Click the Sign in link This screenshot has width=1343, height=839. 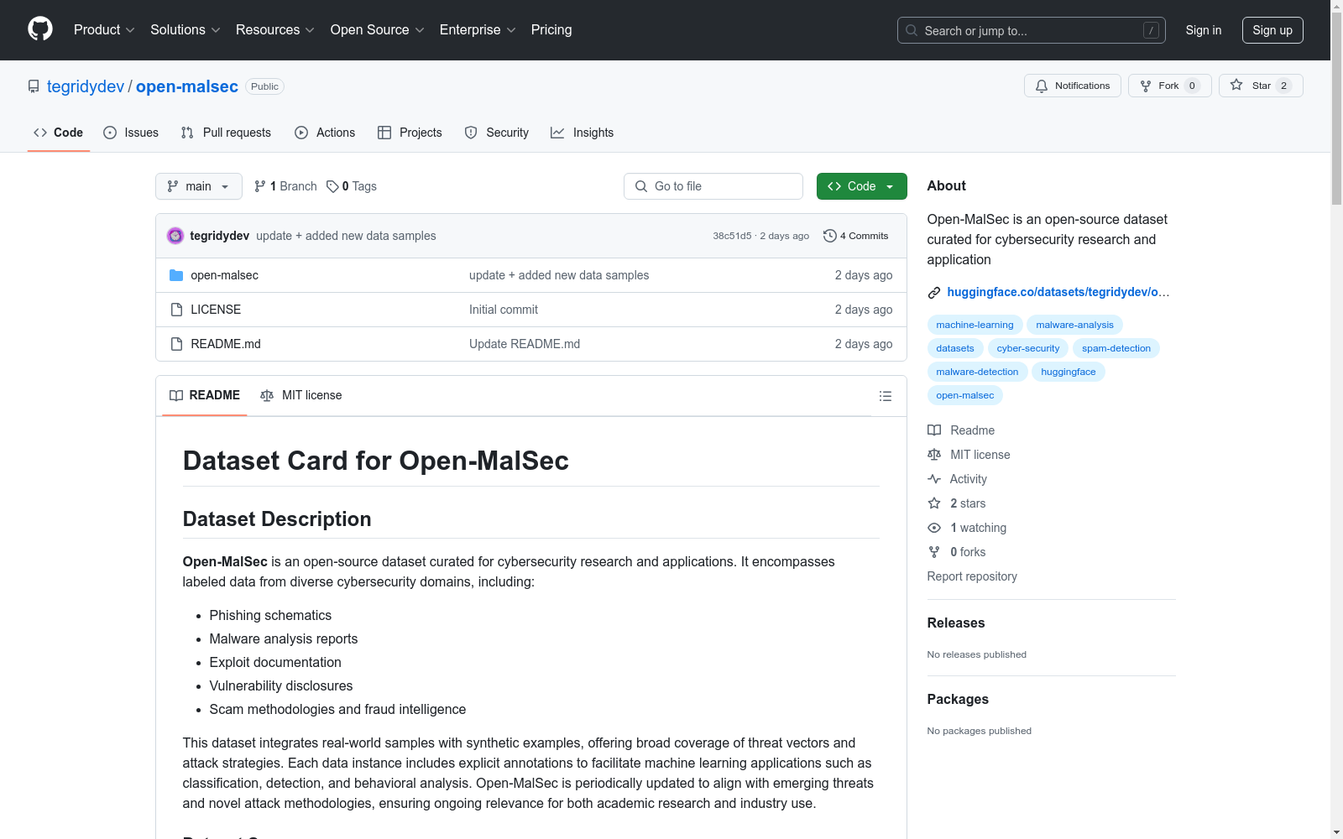(x=1204, y=30)
